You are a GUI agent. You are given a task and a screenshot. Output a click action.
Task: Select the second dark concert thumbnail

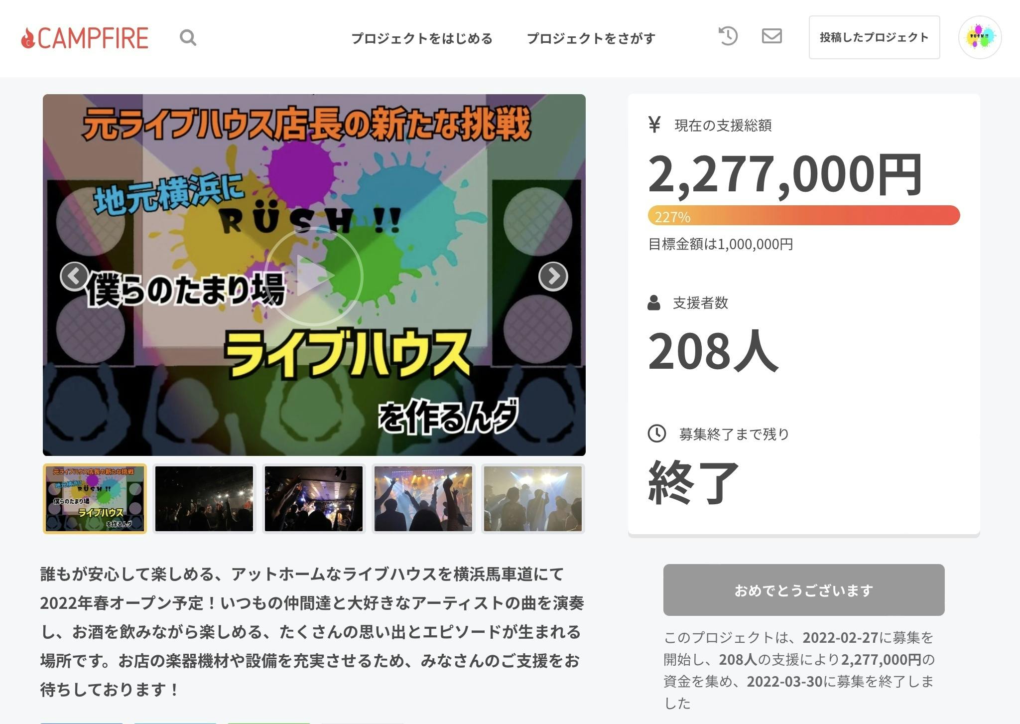pos(204,499)
